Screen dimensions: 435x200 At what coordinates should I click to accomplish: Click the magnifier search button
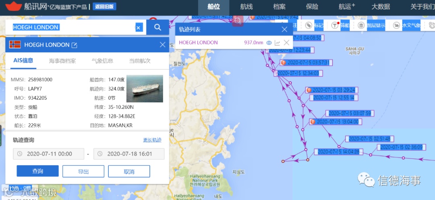(157, 27)
